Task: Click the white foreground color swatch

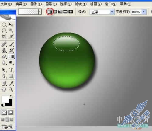Action: pos(5,99)
